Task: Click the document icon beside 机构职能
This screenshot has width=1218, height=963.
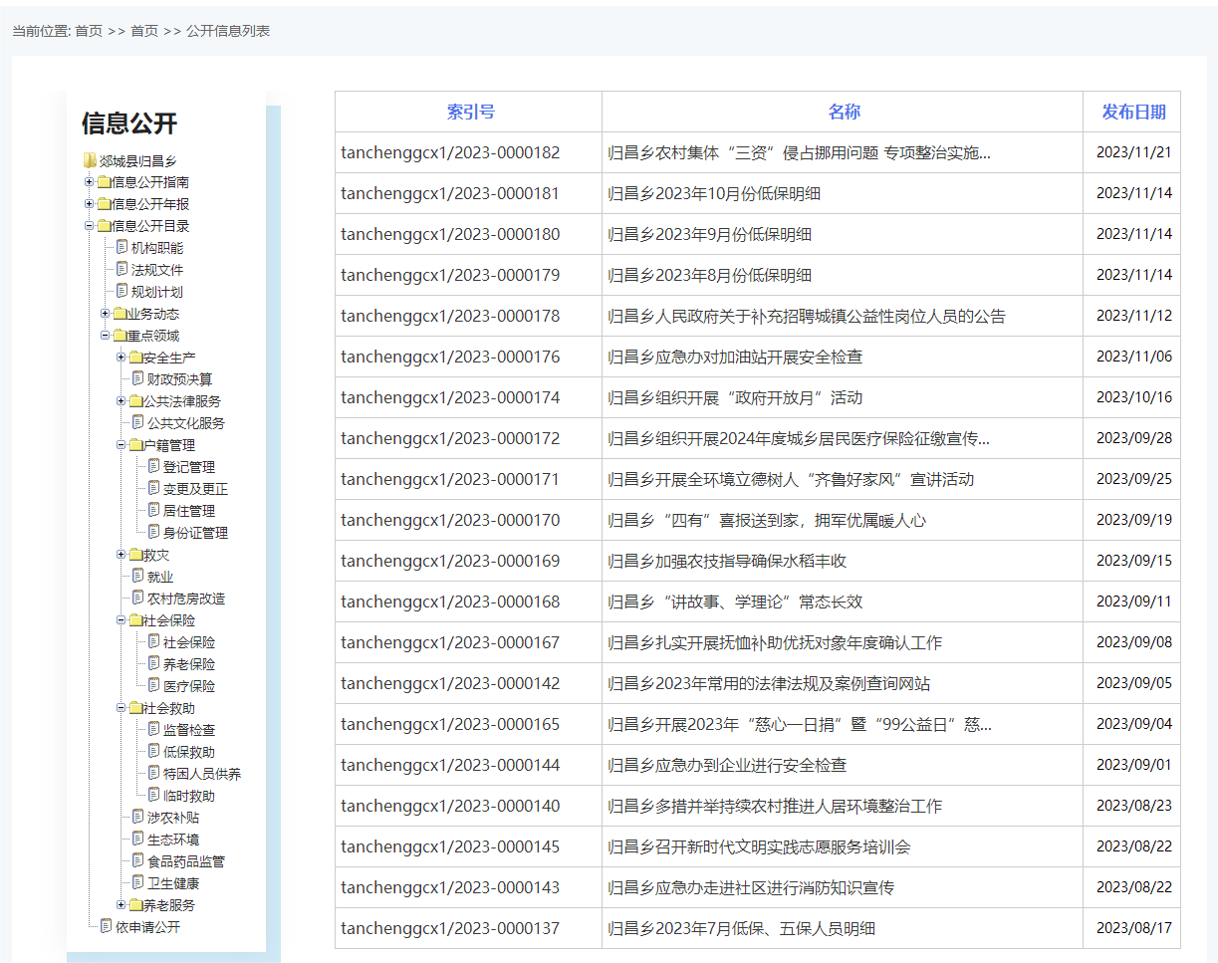Action: point(122,247)
